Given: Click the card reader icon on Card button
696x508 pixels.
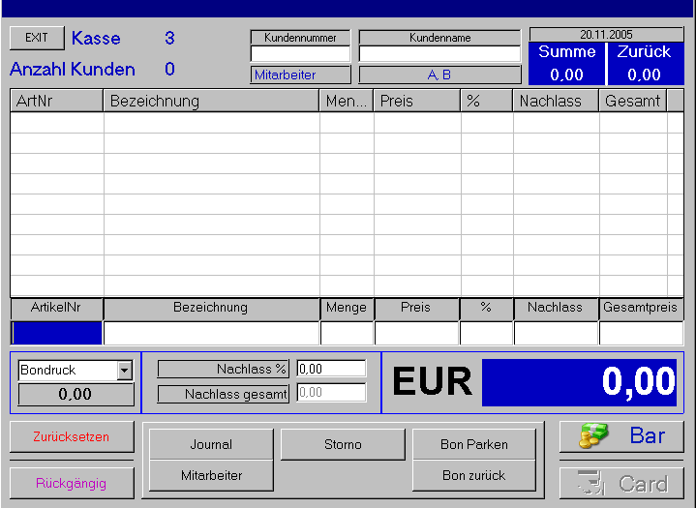Looking at the screenshot, I should (x=592, y=483).
